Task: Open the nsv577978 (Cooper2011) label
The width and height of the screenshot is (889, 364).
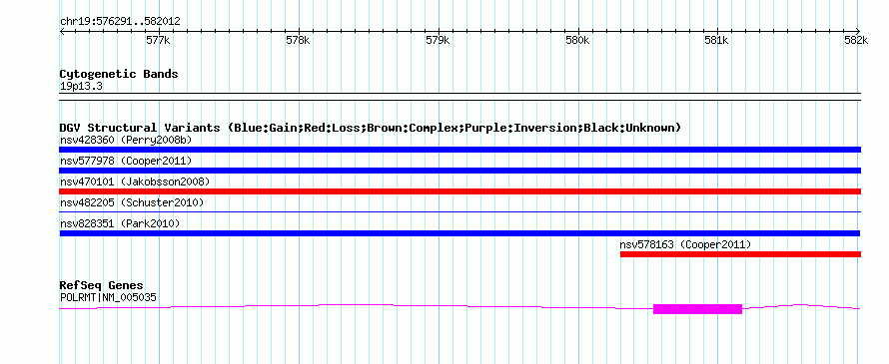Action: point(126,161)
